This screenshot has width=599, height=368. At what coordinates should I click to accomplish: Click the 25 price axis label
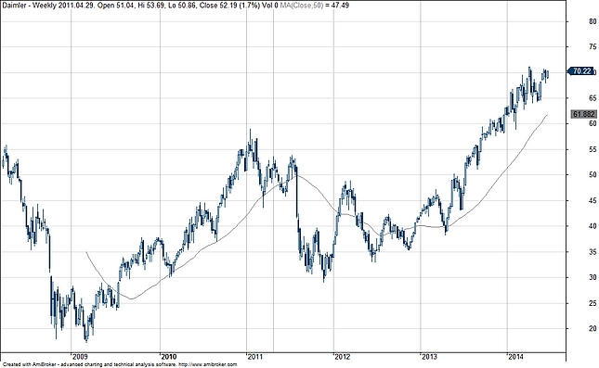(x=592, y=303)
